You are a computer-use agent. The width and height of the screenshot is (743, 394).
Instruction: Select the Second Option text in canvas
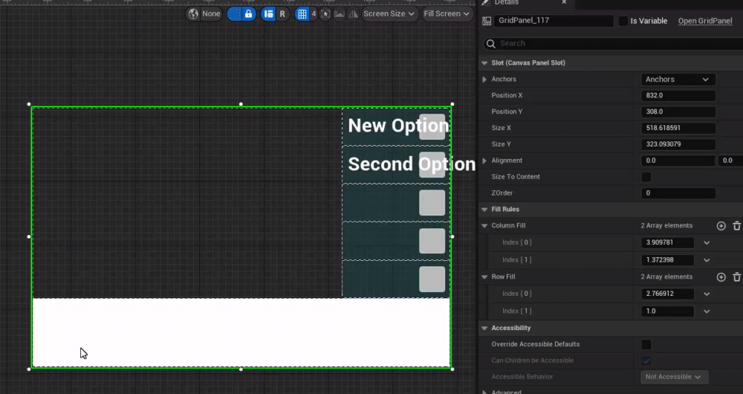coord(412,164)
